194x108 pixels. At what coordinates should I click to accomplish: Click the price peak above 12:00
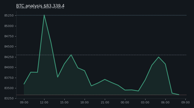point(44,15)
